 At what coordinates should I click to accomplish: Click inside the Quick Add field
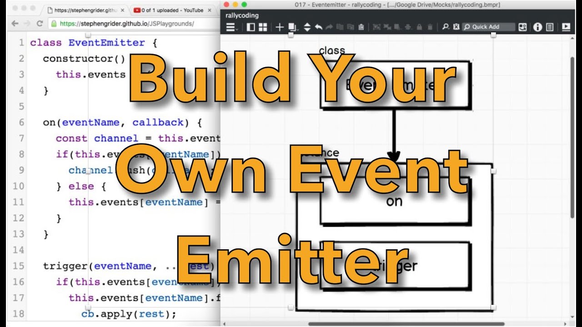[x=488, y=27]
